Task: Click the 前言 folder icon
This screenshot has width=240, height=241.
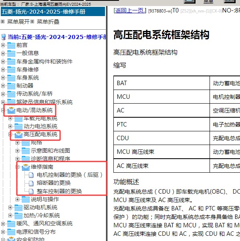Action: pos(11,45)
